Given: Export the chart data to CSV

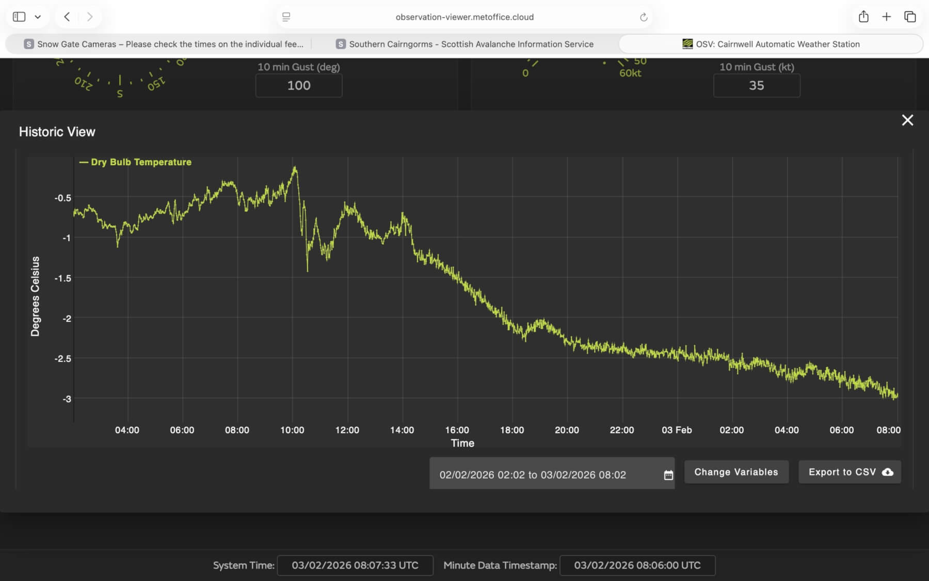Looking at the screenshot, I should click(x=850, y=472).
